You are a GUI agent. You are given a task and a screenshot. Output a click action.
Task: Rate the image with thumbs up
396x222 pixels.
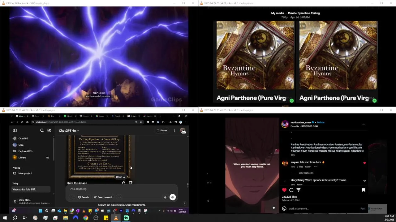[123, 183]
